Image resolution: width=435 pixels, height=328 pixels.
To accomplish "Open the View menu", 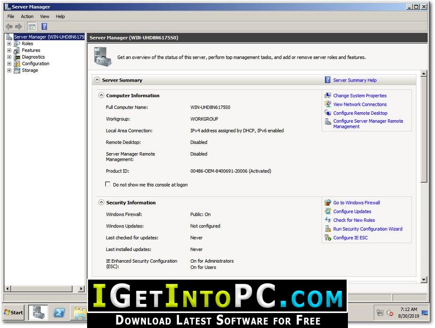I will click(45, 16).
